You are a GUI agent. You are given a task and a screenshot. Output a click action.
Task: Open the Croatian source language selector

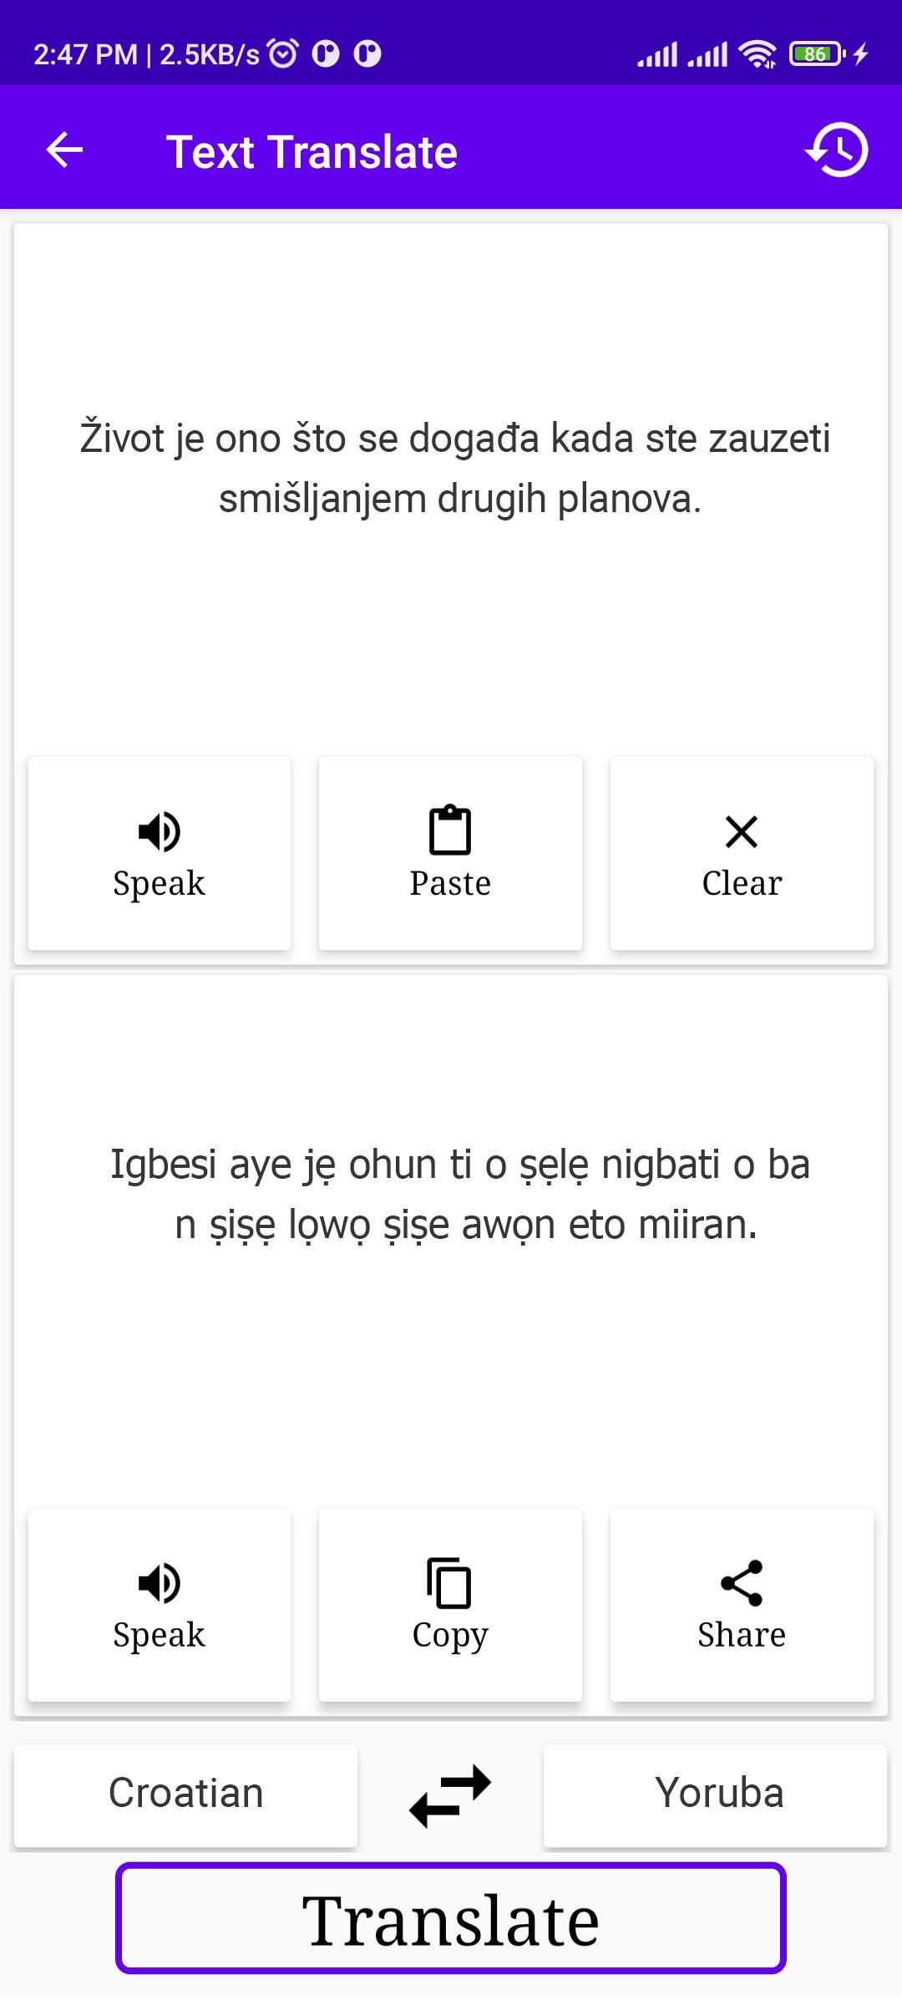pyautogui.click(x=186, y=1795)
